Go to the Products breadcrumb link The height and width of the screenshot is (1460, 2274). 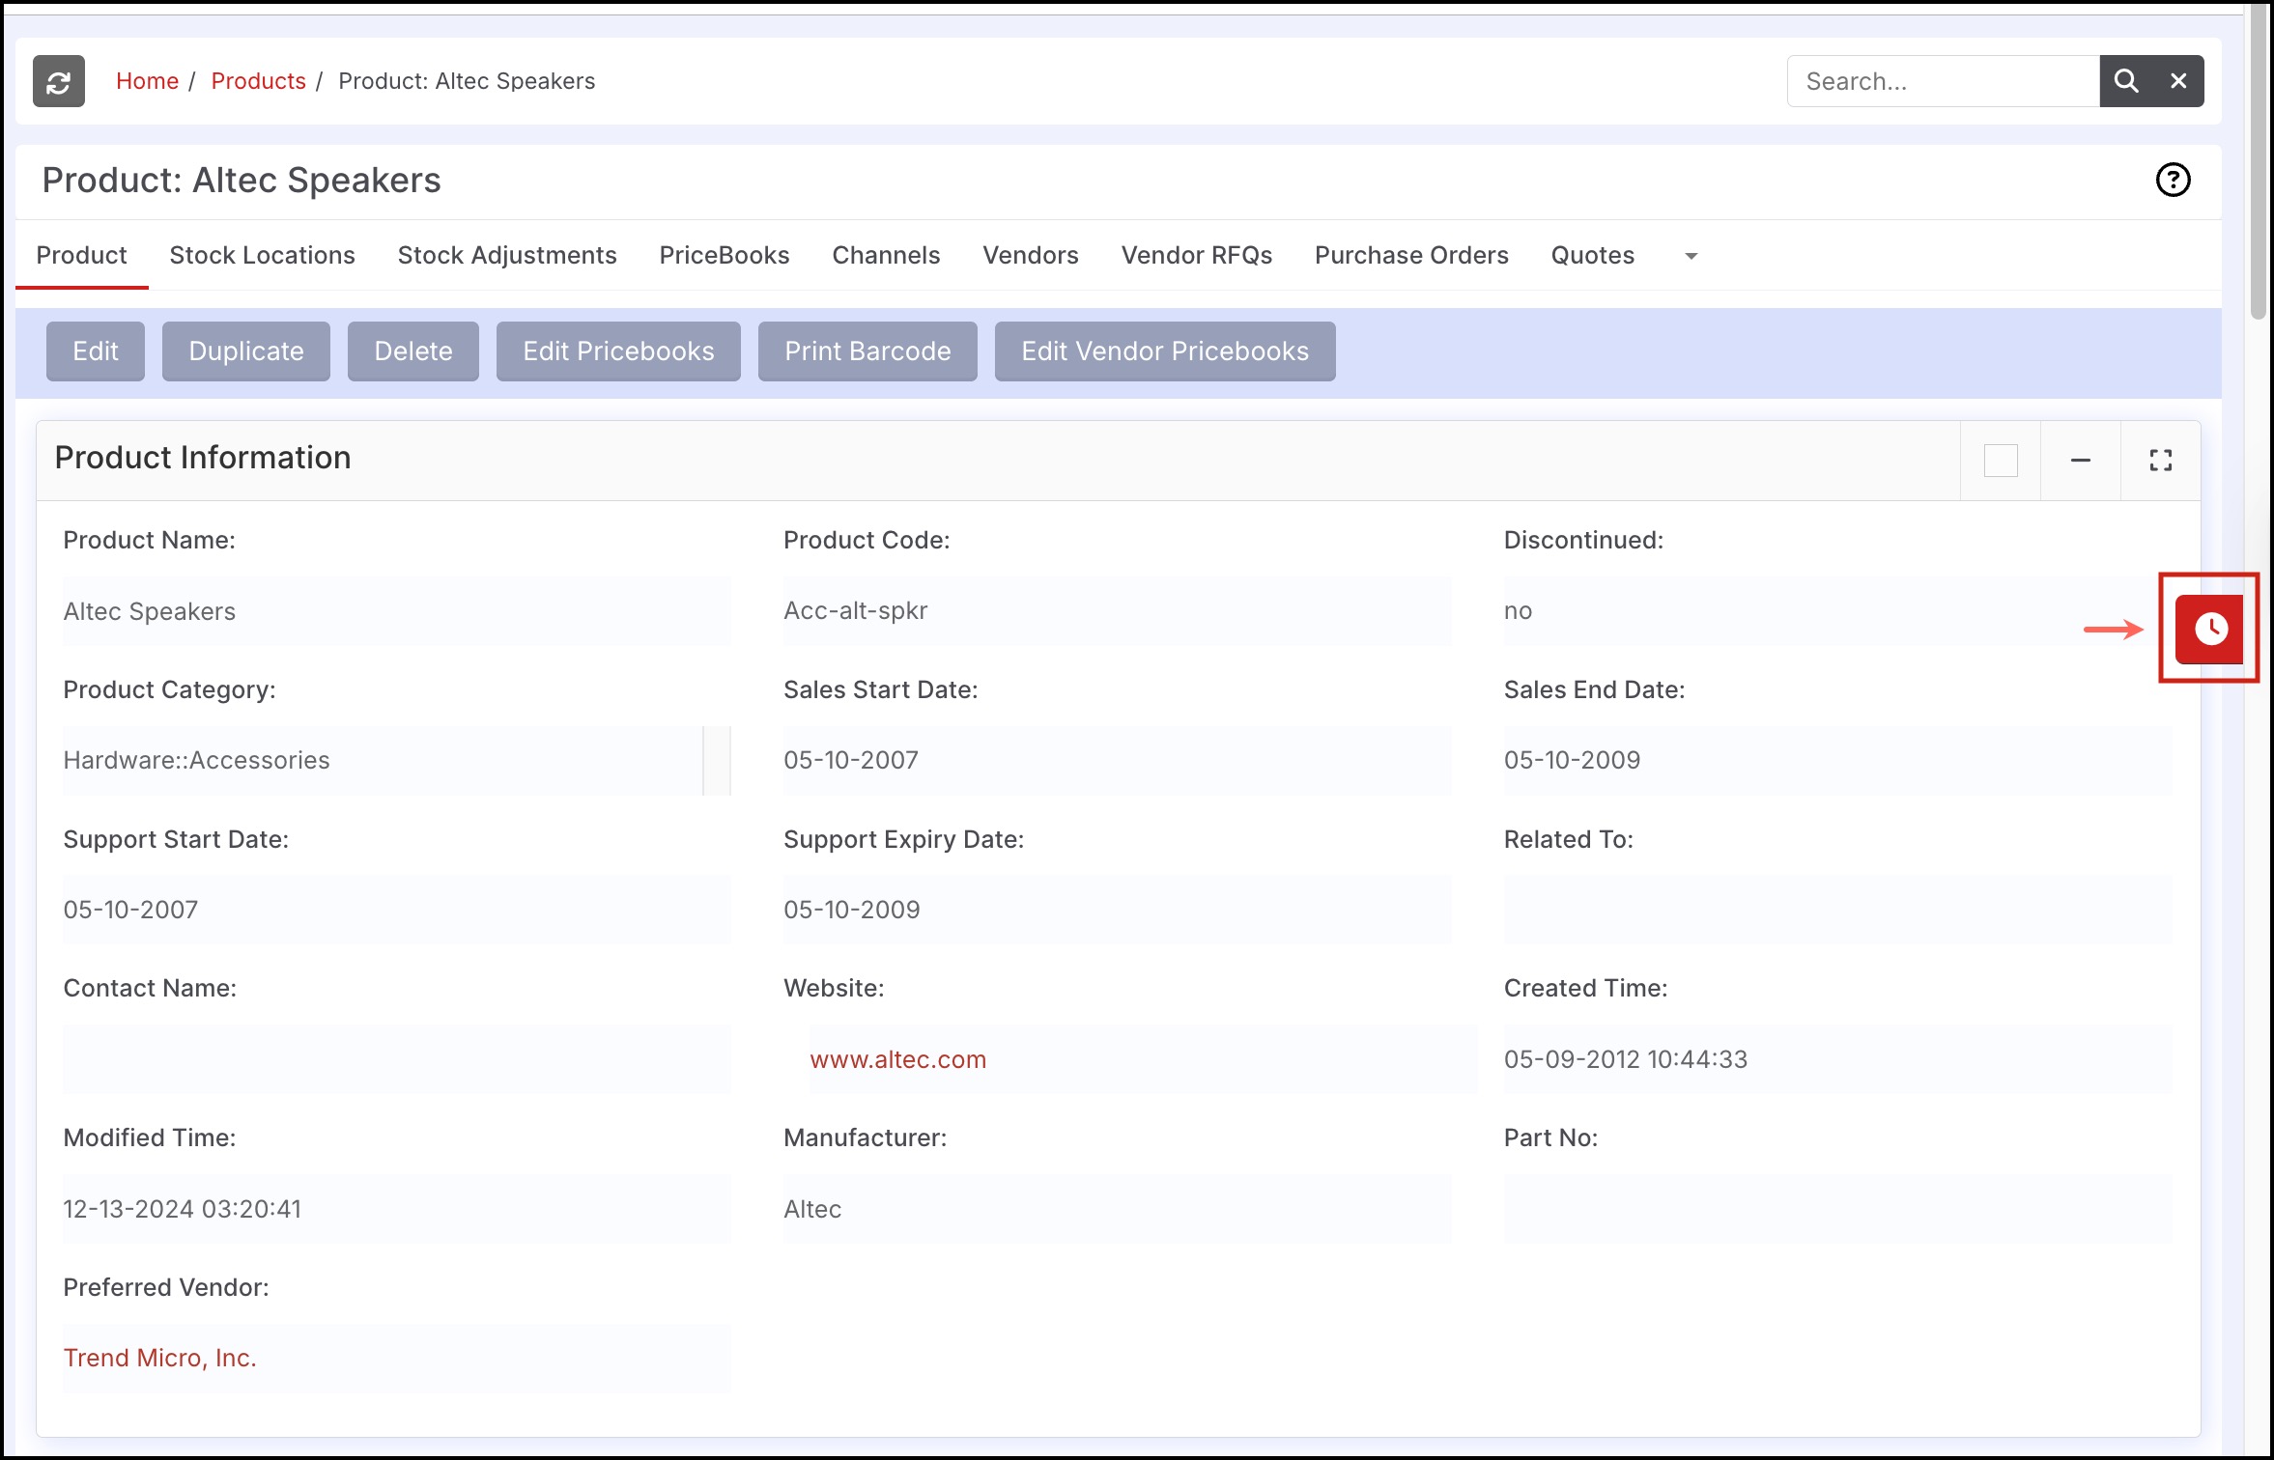(x=258, y=81)
